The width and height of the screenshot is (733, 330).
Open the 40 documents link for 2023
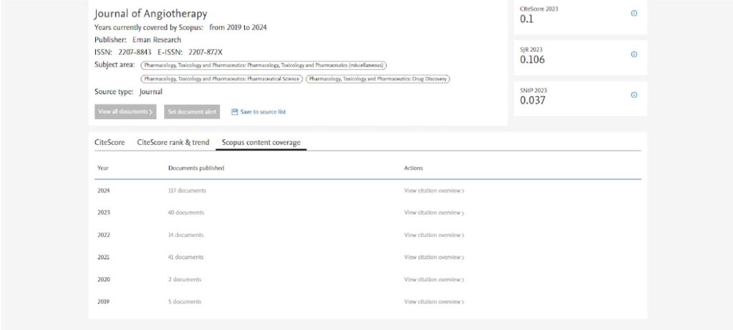point(186,213)
